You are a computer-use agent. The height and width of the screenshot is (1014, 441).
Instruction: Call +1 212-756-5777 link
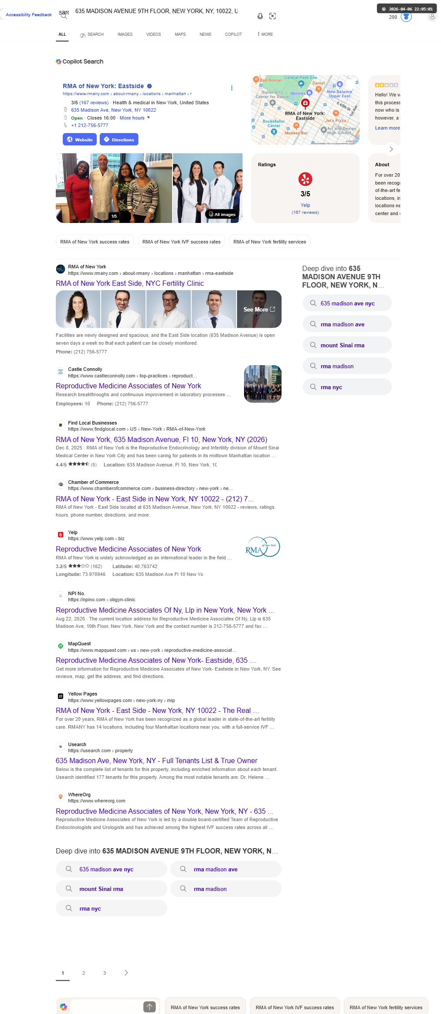coord(90,125)
